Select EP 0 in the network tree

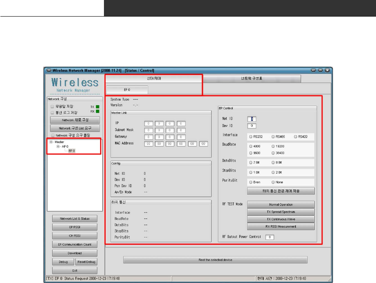(x=72, y=151)
